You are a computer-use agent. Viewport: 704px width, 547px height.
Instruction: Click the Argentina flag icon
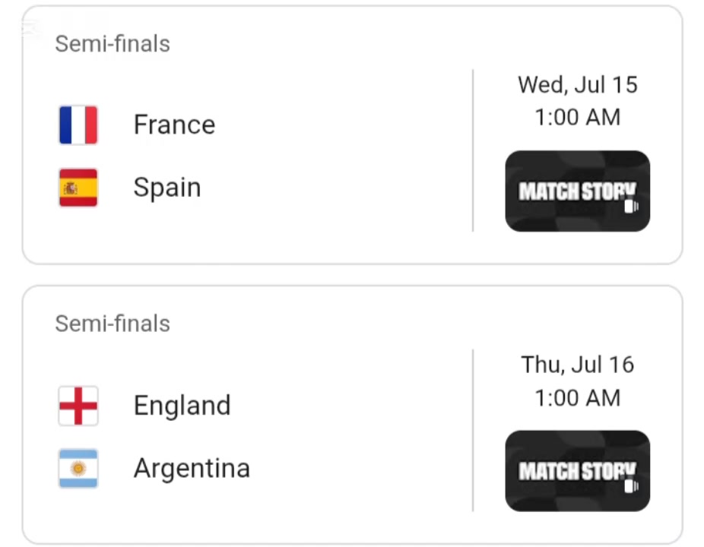click(x=78, y=469)
